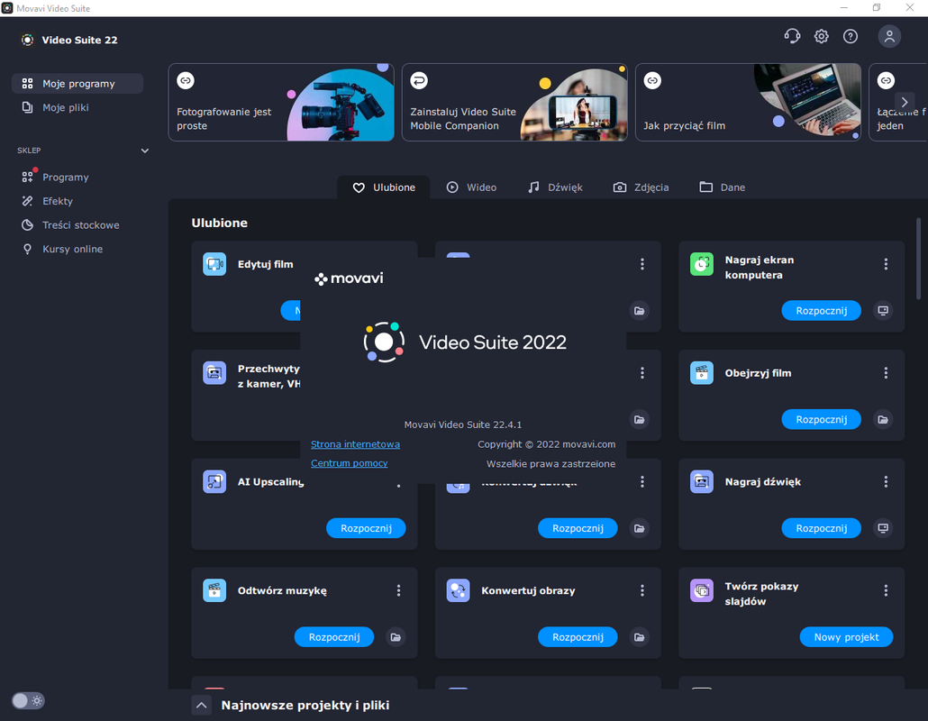Image resolution: width=928 pixels, height=721 pixels.
Task: Open more options for Konwertuj obrazy
Action: pos(642,590)
